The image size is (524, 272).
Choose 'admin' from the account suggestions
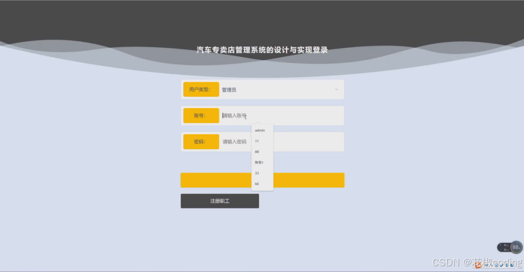tap(262, 130)
